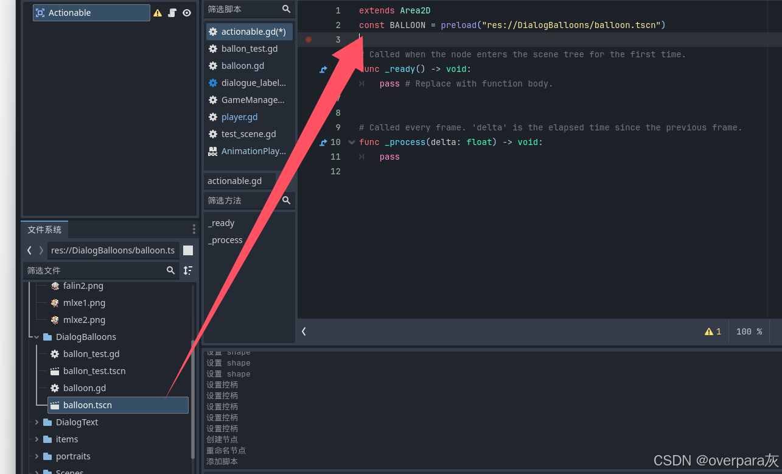Click override arrow icon on line 10
Viewport: 782px width, 474px height.
coord(324,143)
